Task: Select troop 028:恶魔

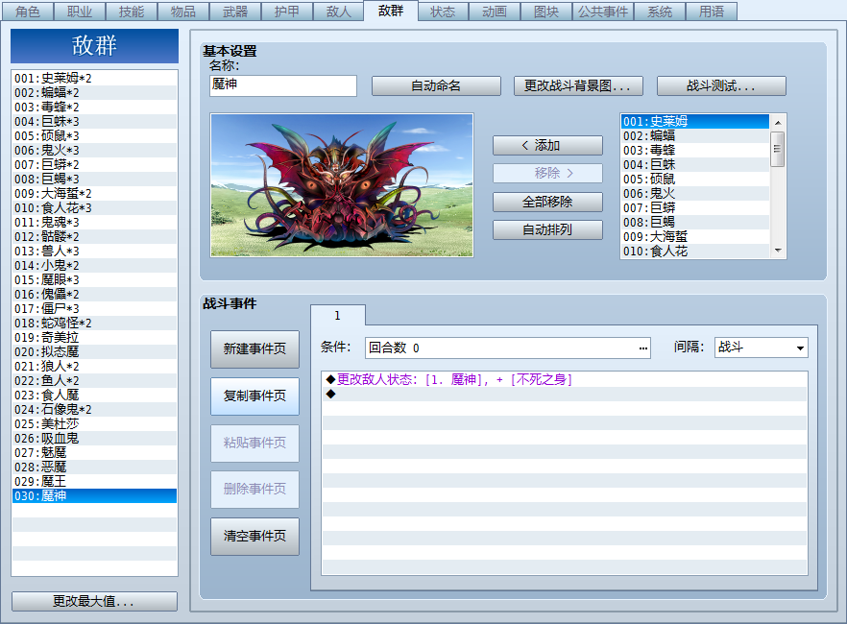Action: [x=94, y=467]
